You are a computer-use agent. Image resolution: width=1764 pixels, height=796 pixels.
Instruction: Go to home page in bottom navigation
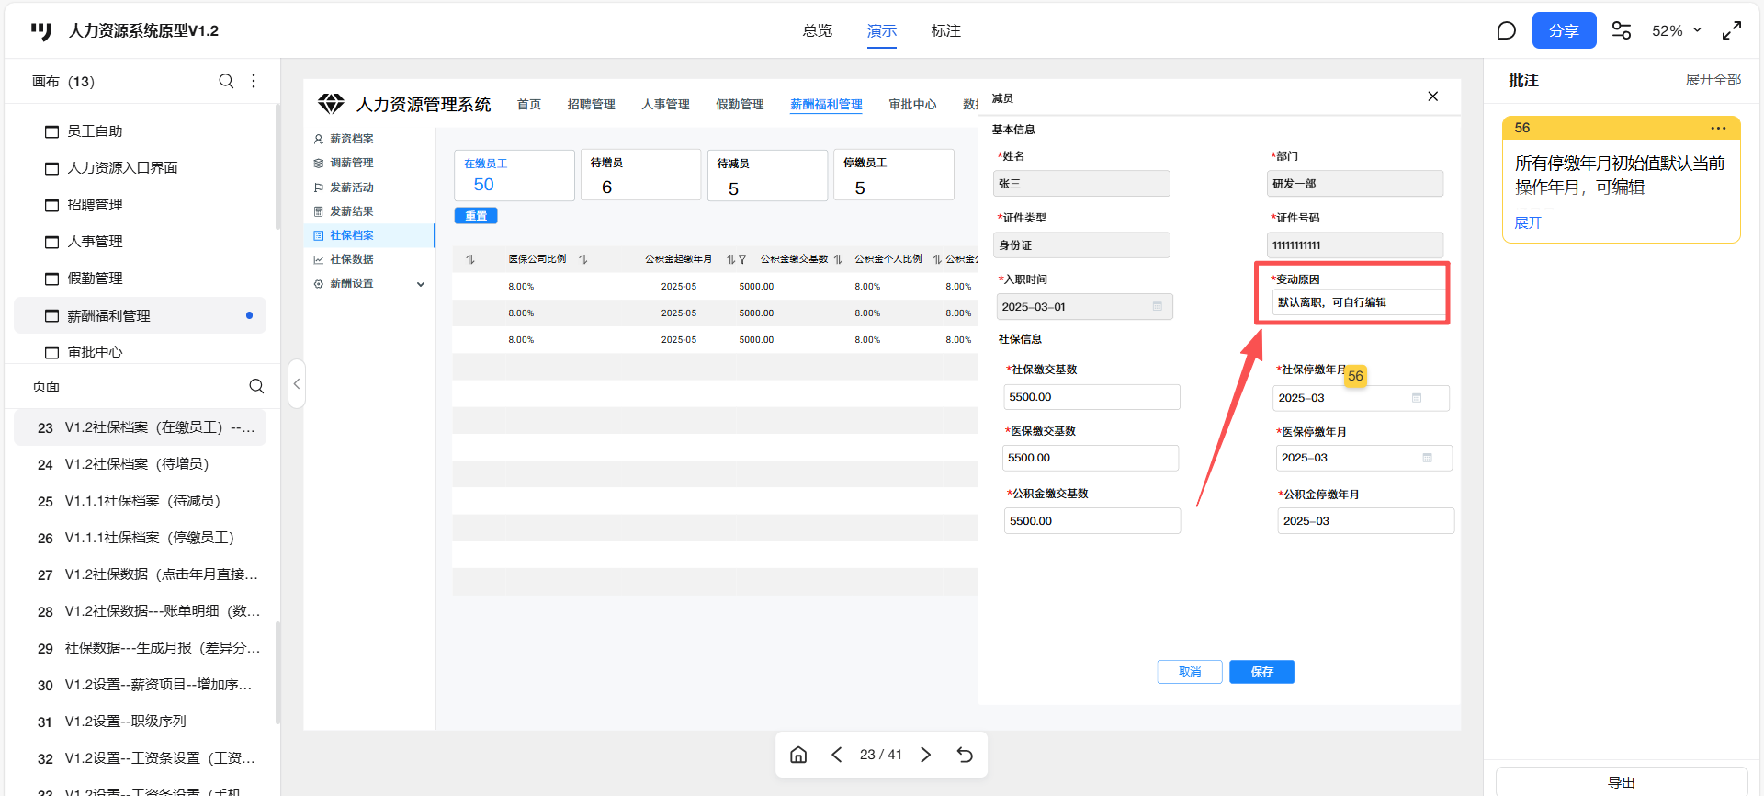(x=798, y=755)
